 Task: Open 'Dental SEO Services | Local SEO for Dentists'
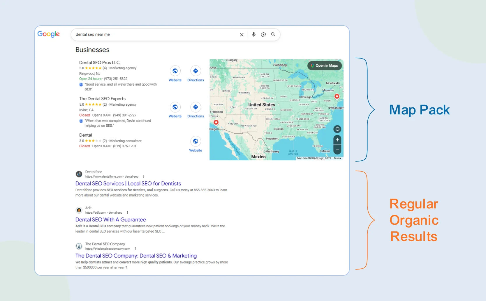128,184
